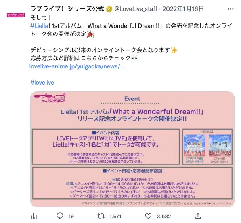This screenshot has height=223, width=241.
Task: View tweet analytics bar chart icon
Action: coord(34,216)
